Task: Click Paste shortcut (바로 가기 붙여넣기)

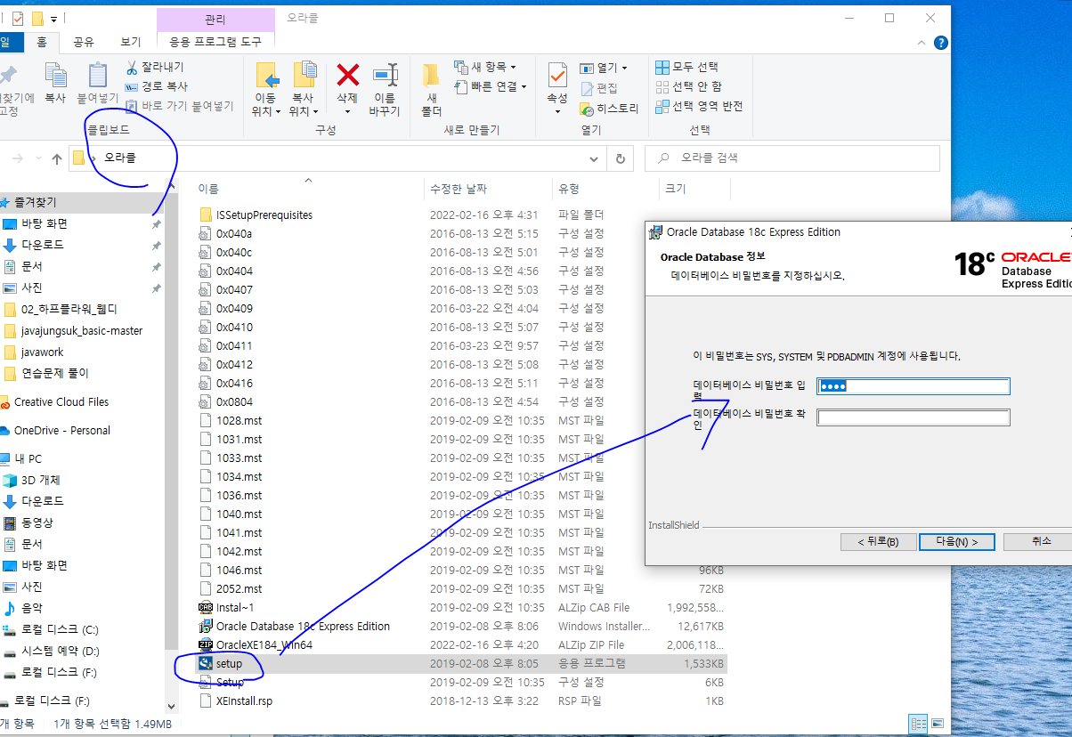Action: [179, 106]
